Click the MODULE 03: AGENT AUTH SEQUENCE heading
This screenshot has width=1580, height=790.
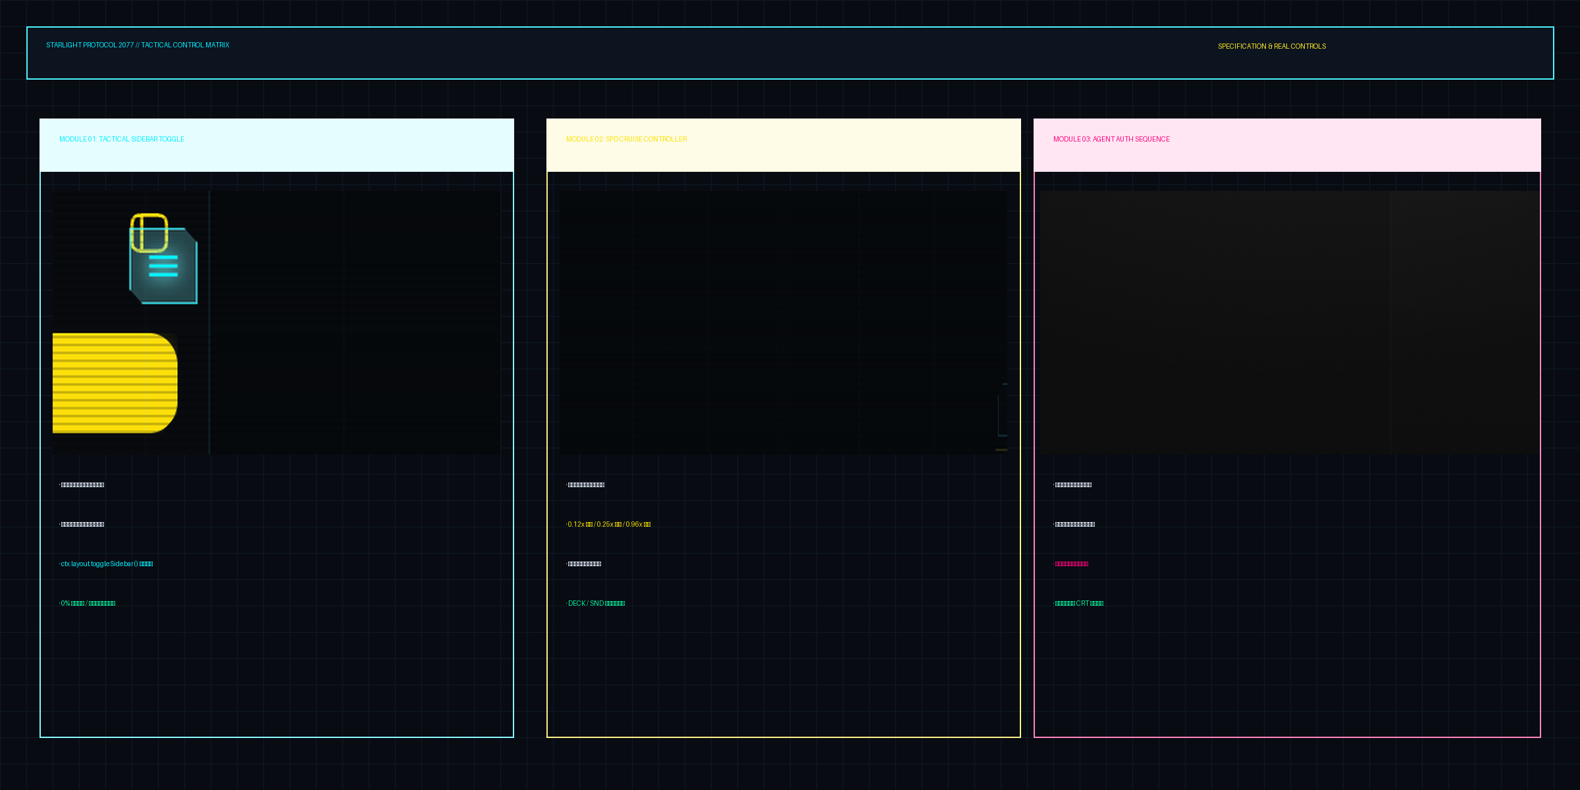click(1111, 139)
